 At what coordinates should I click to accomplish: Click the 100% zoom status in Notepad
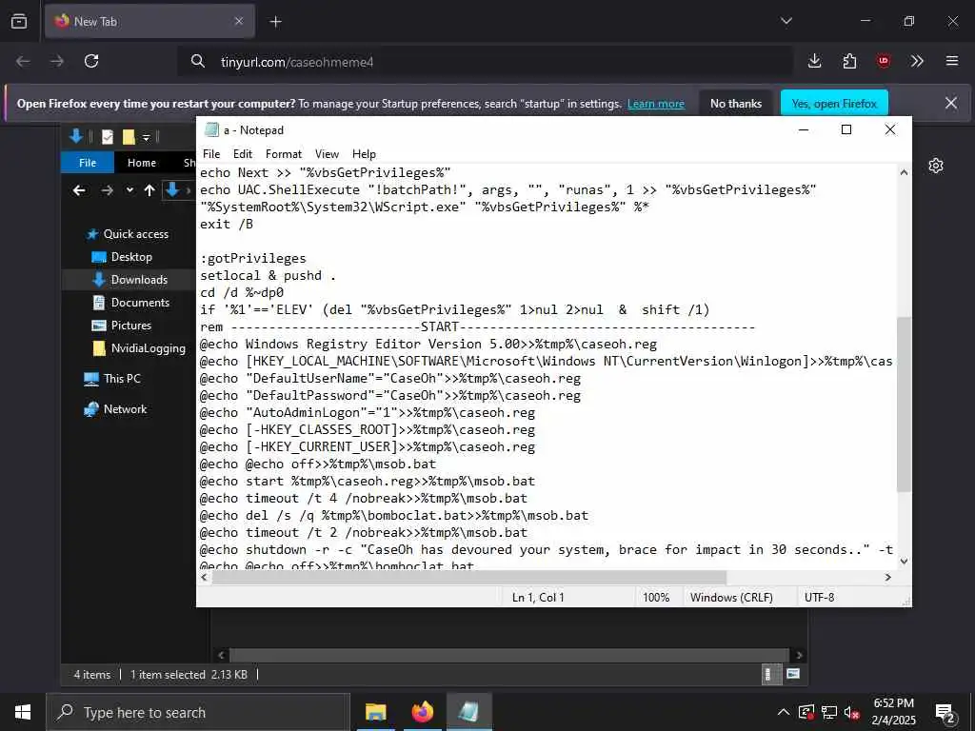656,598
